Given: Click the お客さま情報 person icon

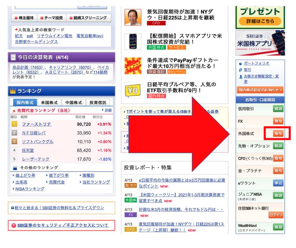Looking at the screenshot, I should tap(240, 77).
